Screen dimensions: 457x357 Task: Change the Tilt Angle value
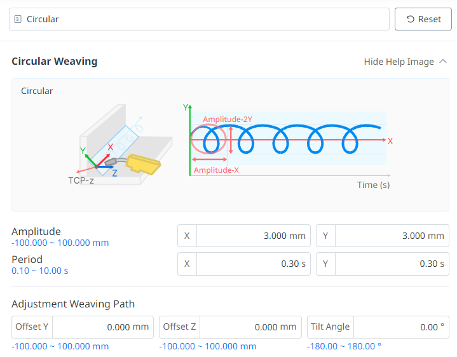click(x=400, y=327)
